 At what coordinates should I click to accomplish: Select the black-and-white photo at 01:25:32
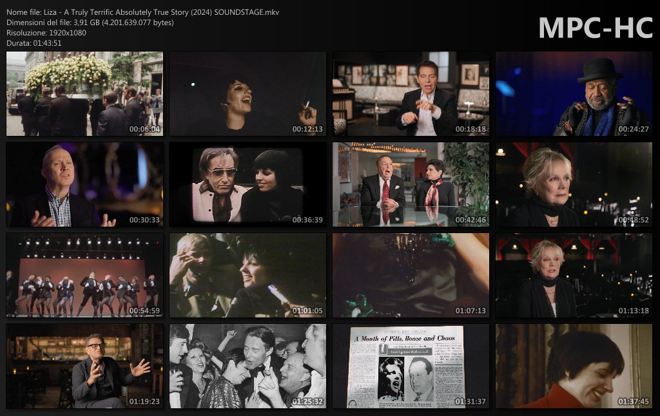click(x=247, y=366)
